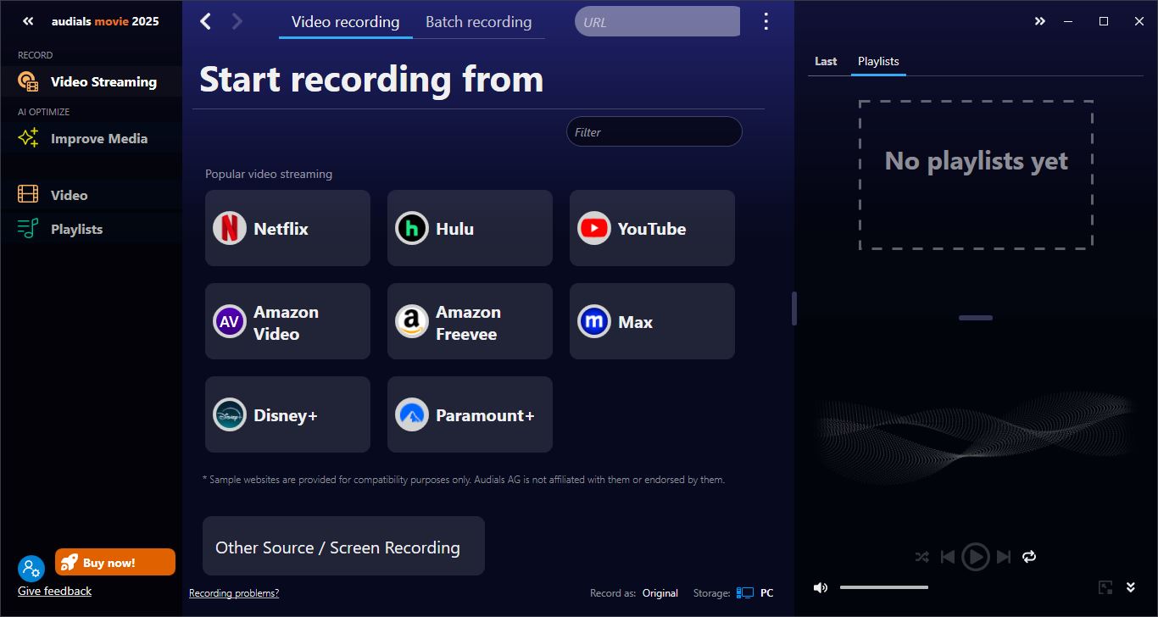This screenshot has width=1158, height=617.
Task: Expand right panel with double-chevron
Action: pos(1040,21)
